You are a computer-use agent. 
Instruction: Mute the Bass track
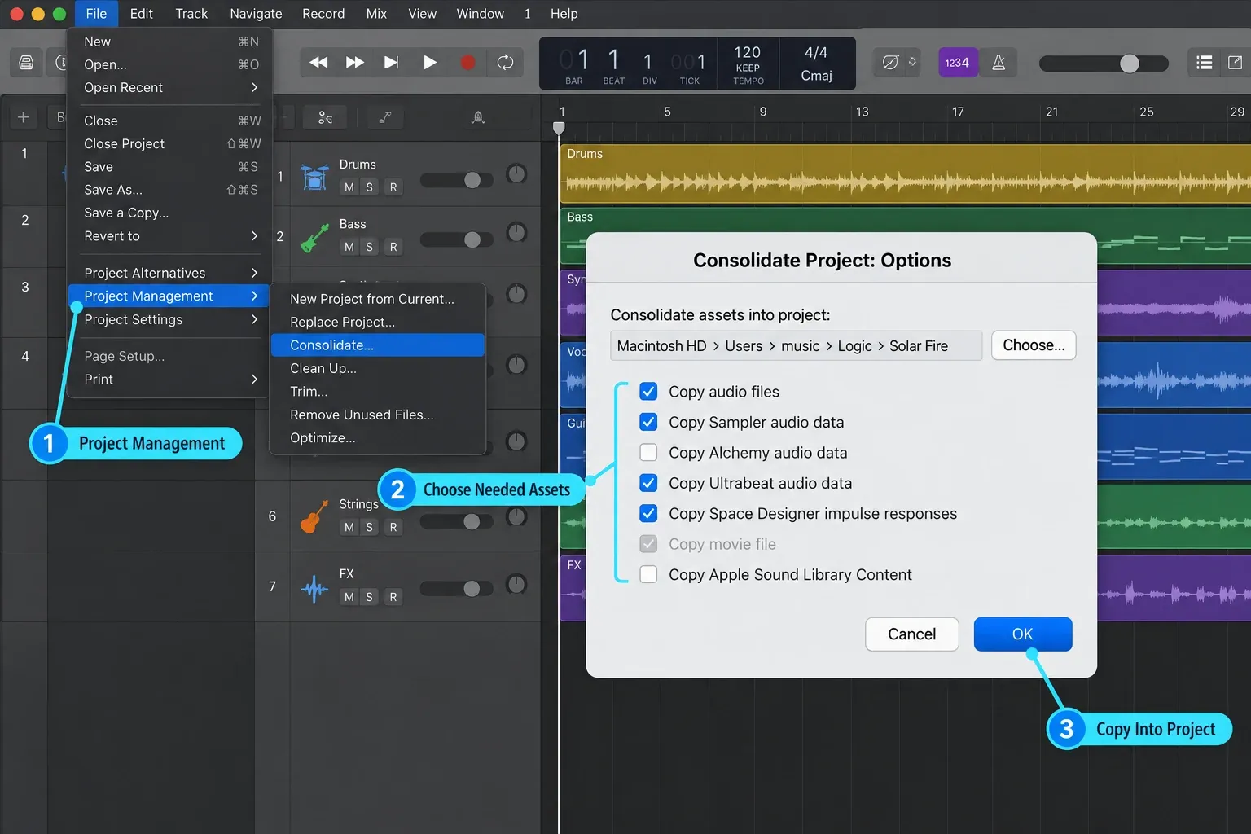pyautogui.click(x=349, y=247)
